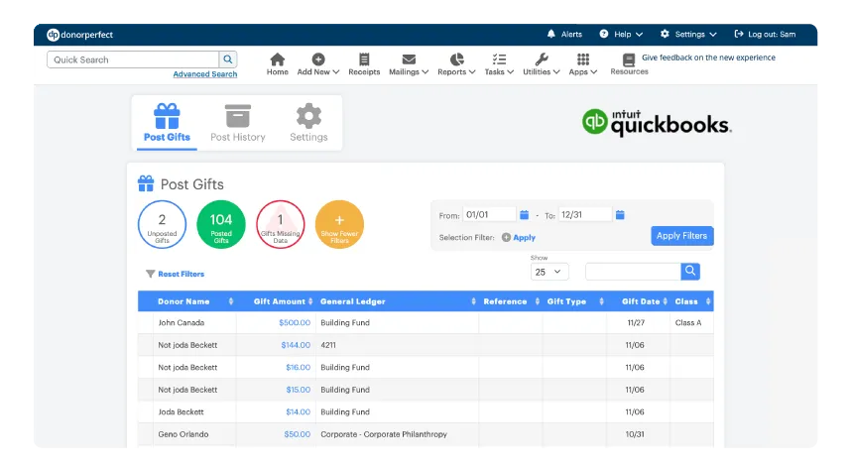The width and height of the screenshot is (852, 466).
Task: Click the Help question mark icon
Action: click(604, 34)
